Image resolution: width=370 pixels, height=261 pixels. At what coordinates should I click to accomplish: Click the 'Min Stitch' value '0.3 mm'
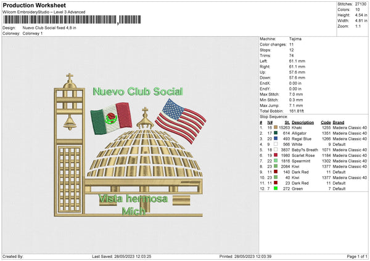click(296, 100)
